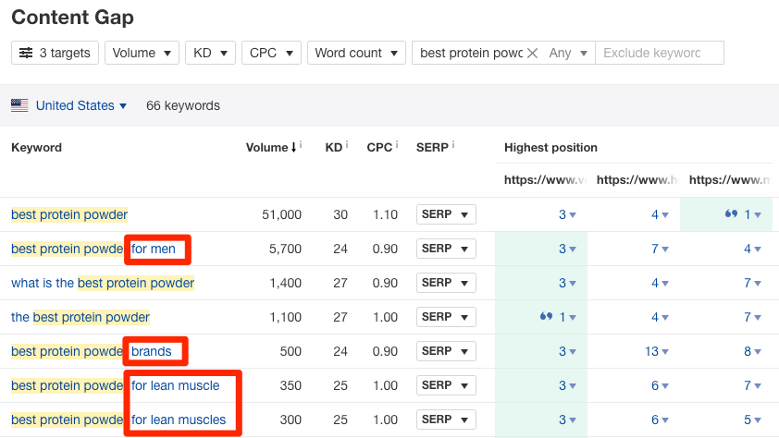The image size is (779, 438).
Task: Click the clear X in keyword filter
Action: point(532,54)
